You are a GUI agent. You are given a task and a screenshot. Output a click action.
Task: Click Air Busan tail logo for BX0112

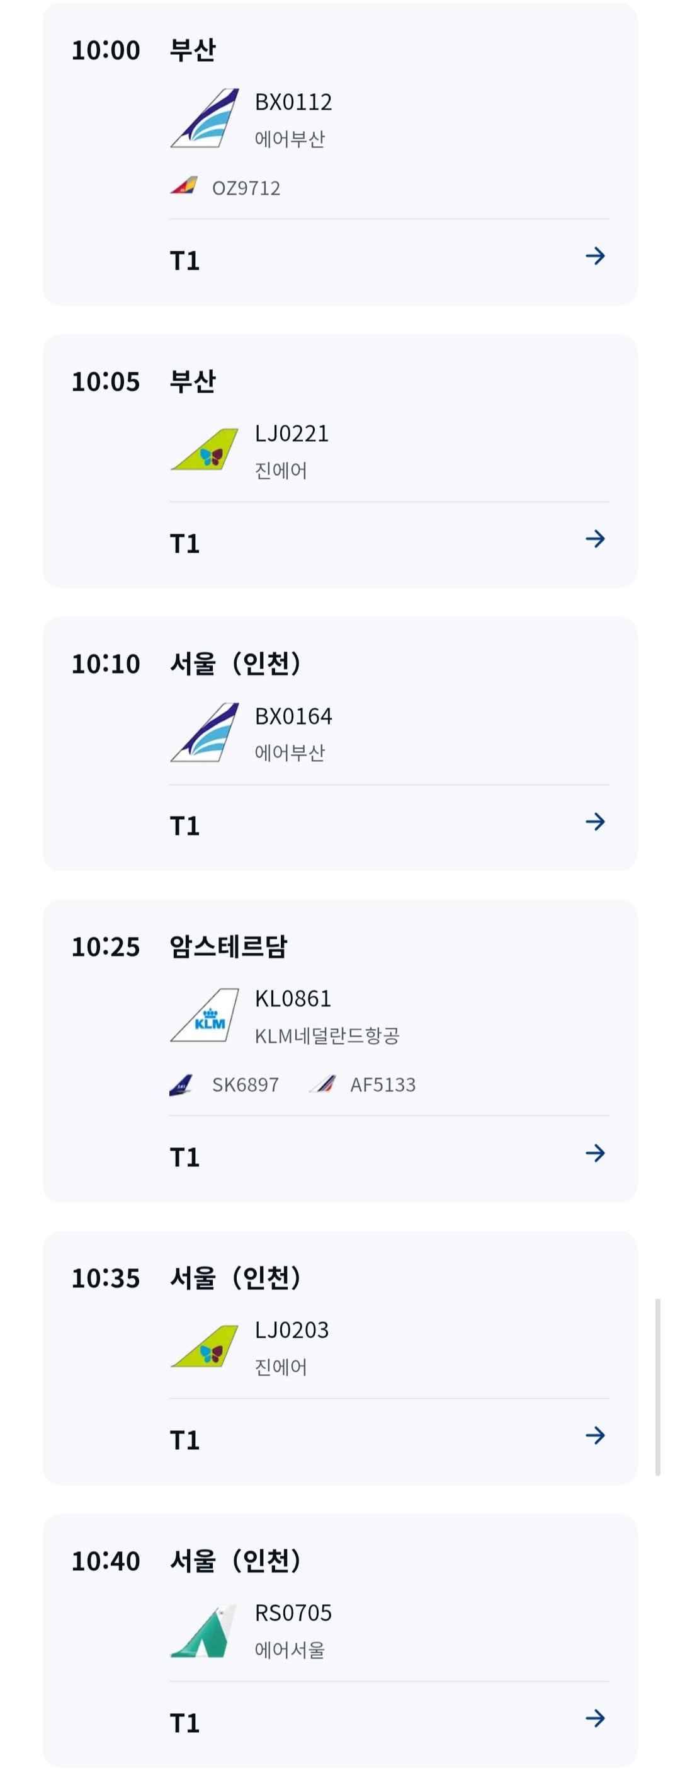[x=205, y=118]
